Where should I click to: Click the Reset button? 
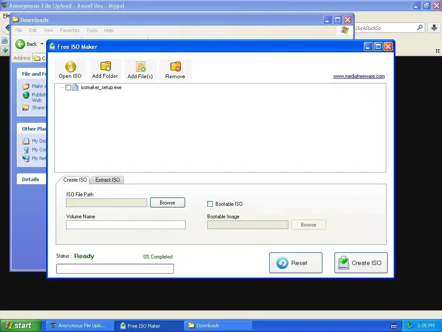tap(296, 263)
